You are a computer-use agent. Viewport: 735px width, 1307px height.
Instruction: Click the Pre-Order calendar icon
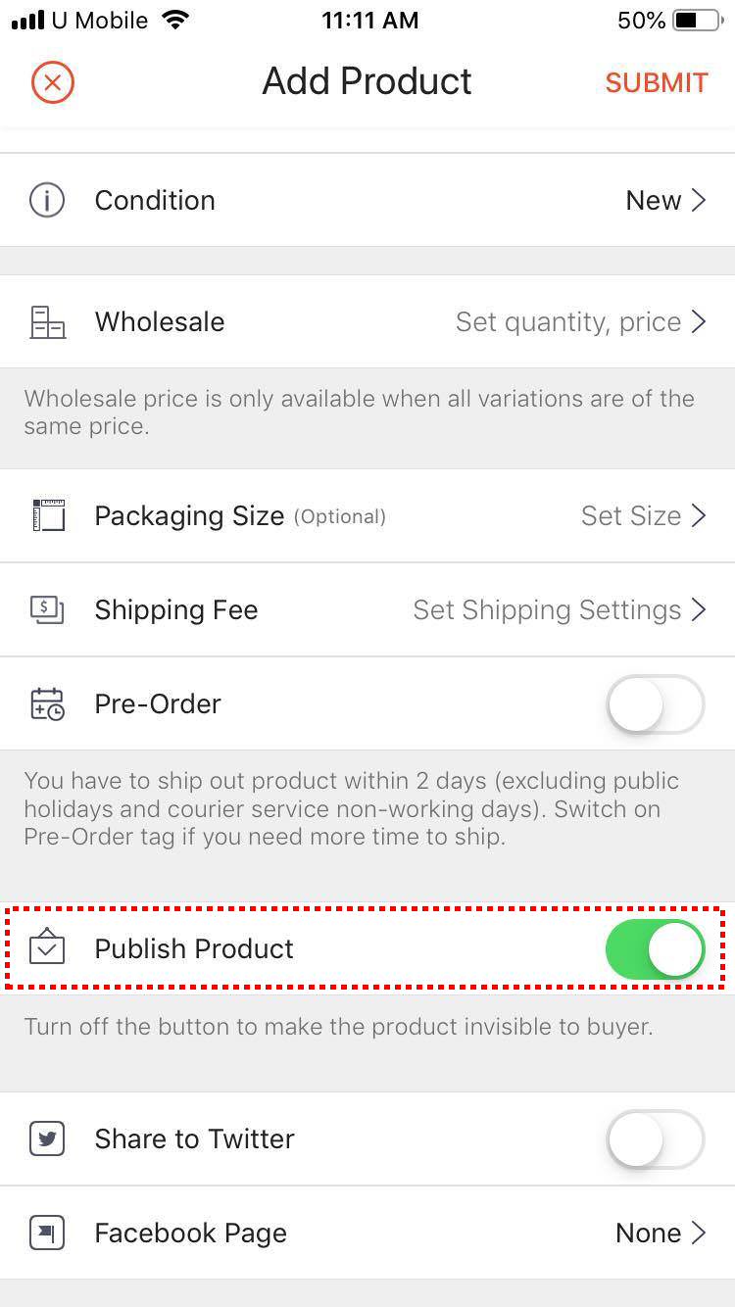click(46, 703)
